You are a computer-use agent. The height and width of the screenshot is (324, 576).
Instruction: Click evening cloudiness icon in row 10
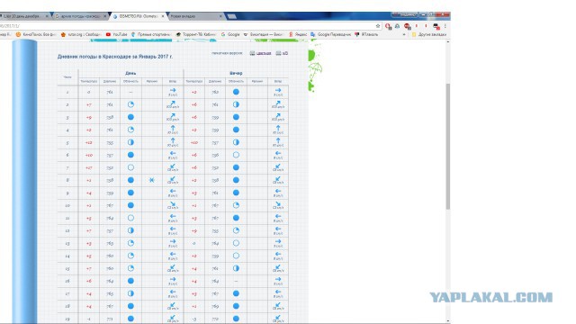click(236, 205)
